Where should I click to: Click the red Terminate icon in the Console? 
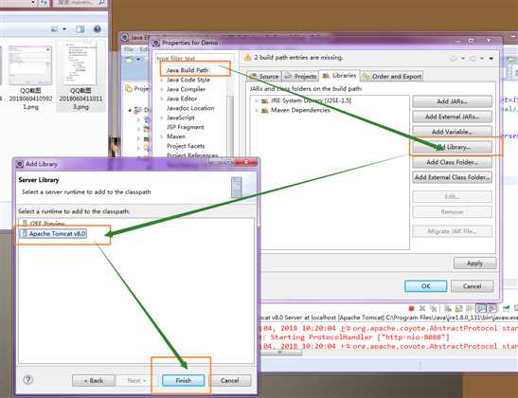(411, 308)
